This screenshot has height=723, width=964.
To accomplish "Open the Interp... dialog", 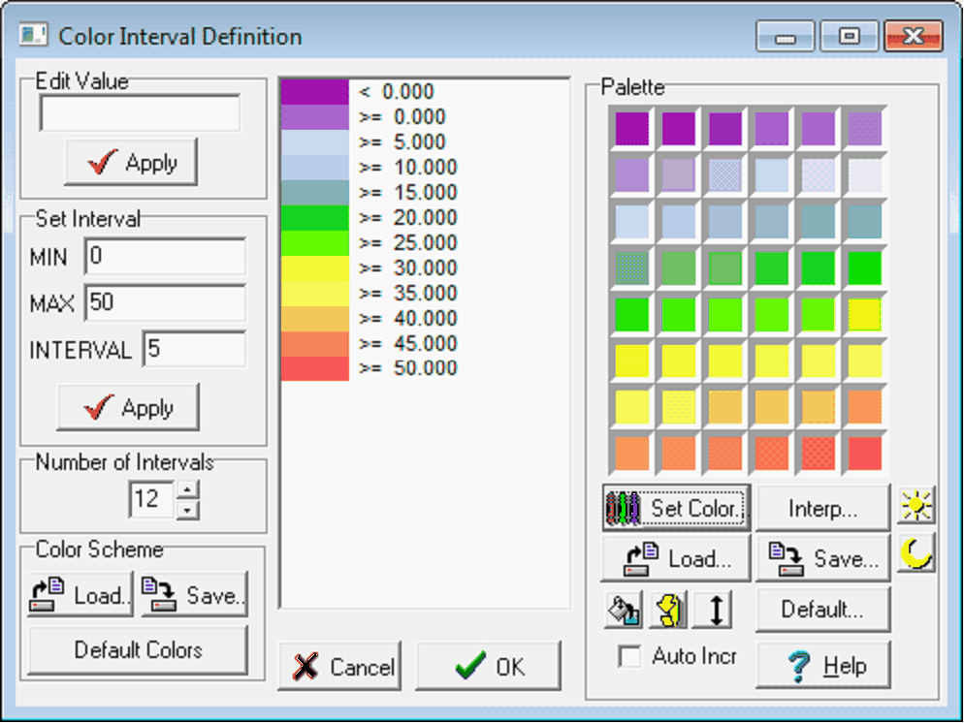I will [x=822, y=508].
